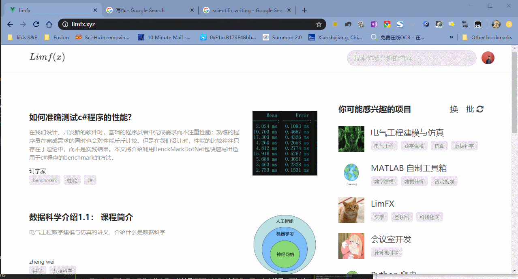Screen dimensions: 518x279
Task: Refresh suggestions with 换一批 icon
Action: (x=480, y=109)
